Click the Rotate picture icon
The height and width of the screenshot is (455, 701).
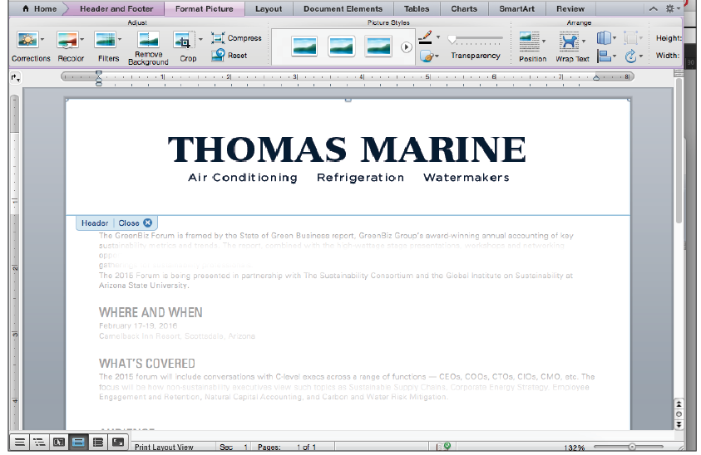[631, 56]
